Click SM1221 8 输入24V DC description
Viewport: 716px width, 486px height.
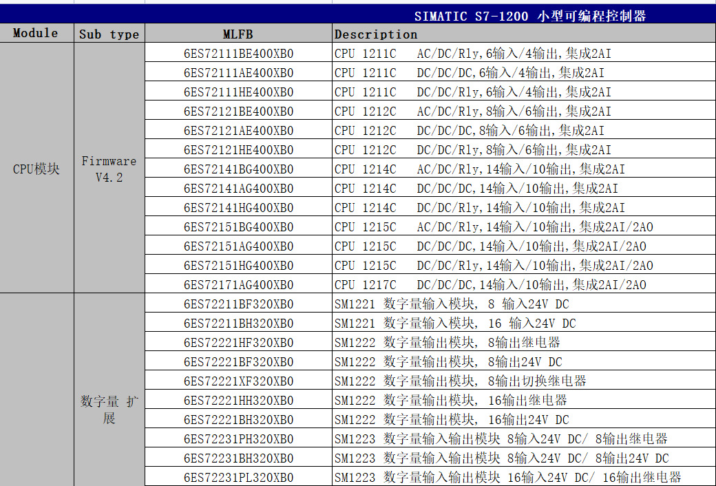coord(524,304)
